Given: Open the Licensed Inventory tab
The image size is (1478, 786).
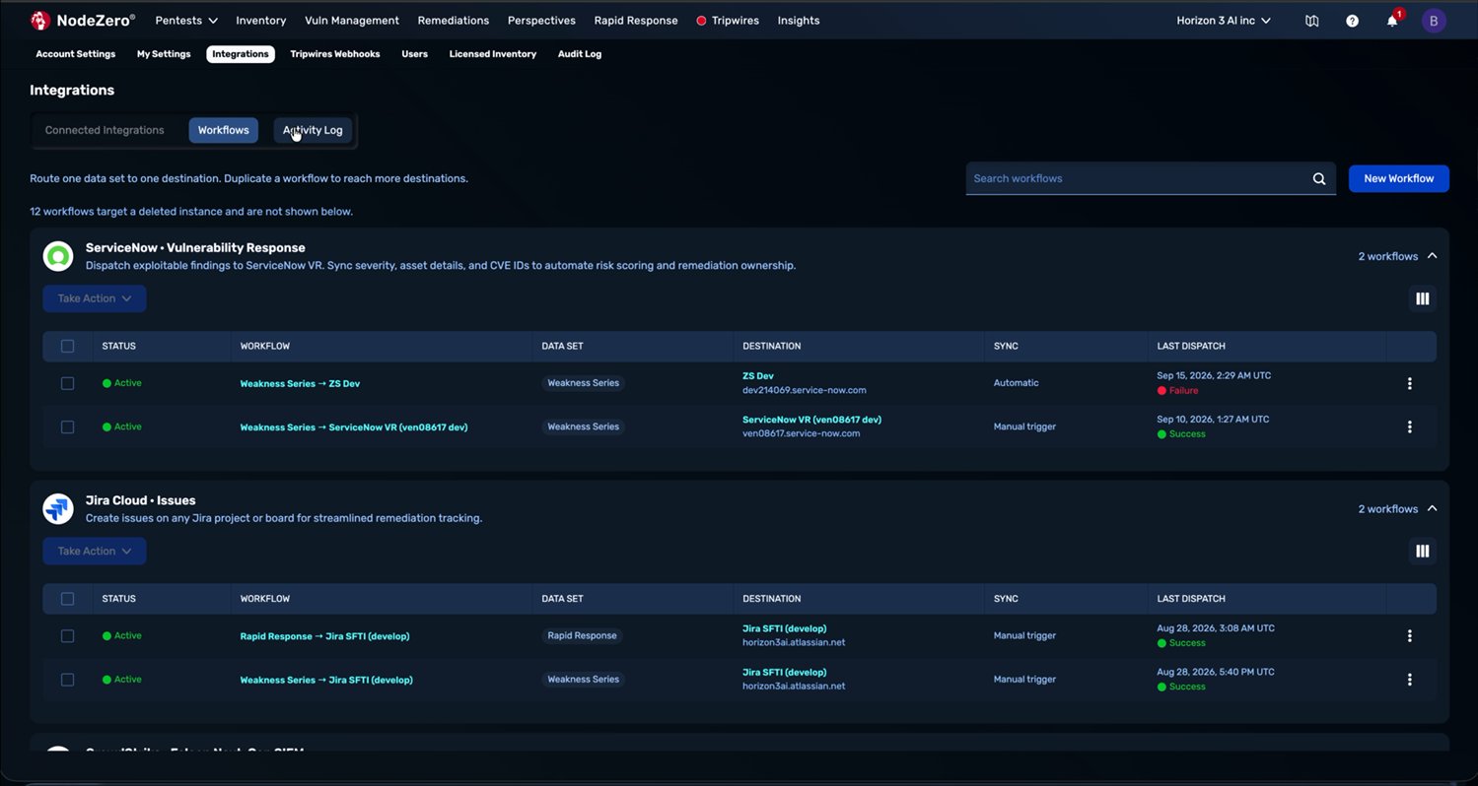Looking at the screenshot, I should pyautogui.click(x=493, y=54).
